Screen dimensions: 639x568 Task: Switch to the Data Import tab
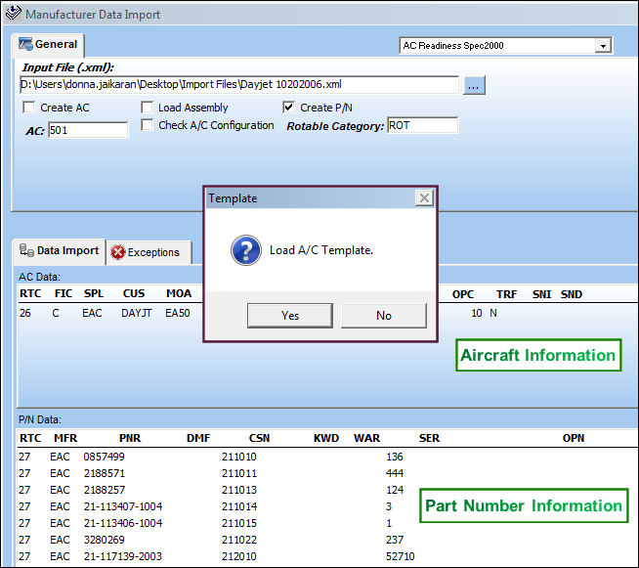point(60,251)
